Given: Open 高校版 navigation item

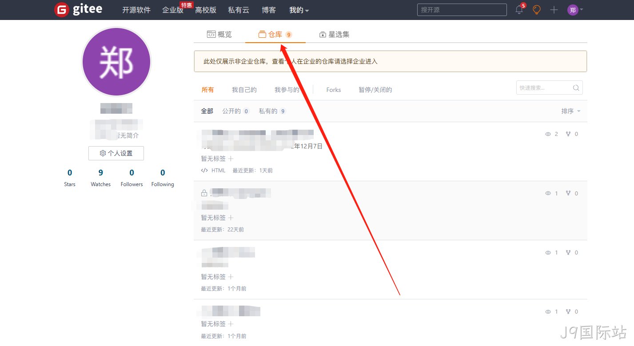Looking at the screenshot, I should pyautogui.click(x=206, y=10).
